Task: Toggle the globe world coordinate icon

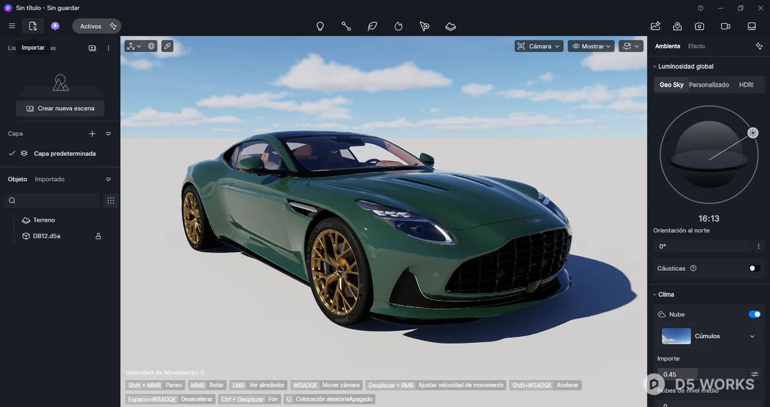Action: pos(151,46)
